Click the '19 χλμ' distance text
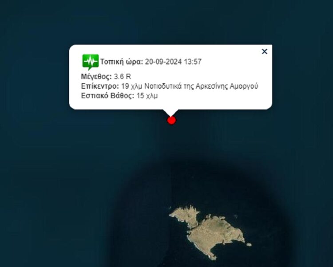Viewport: 333px width, 267px height. pos(132,86)
